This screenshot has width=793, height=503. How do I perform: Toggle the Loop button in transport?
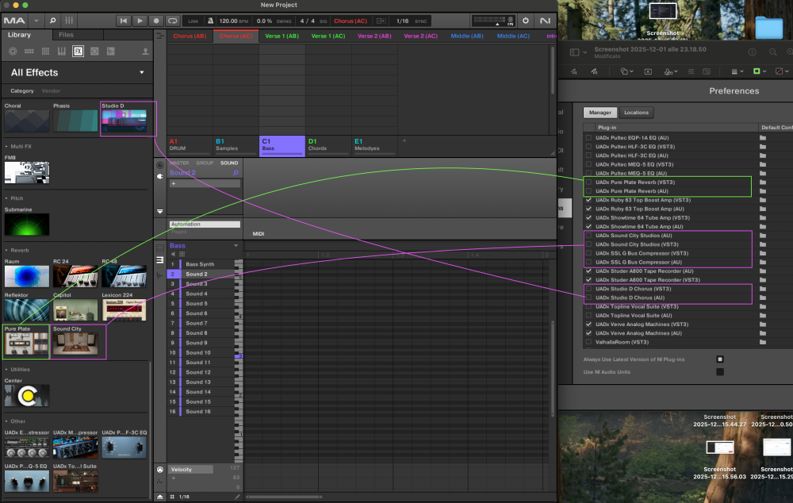pyautogui.click(x=172, y=21)
